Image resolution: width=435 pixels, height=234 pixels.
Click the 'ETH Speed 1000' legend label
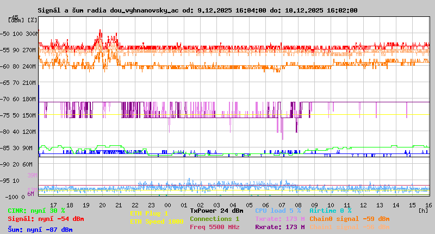tap(157, 221)
